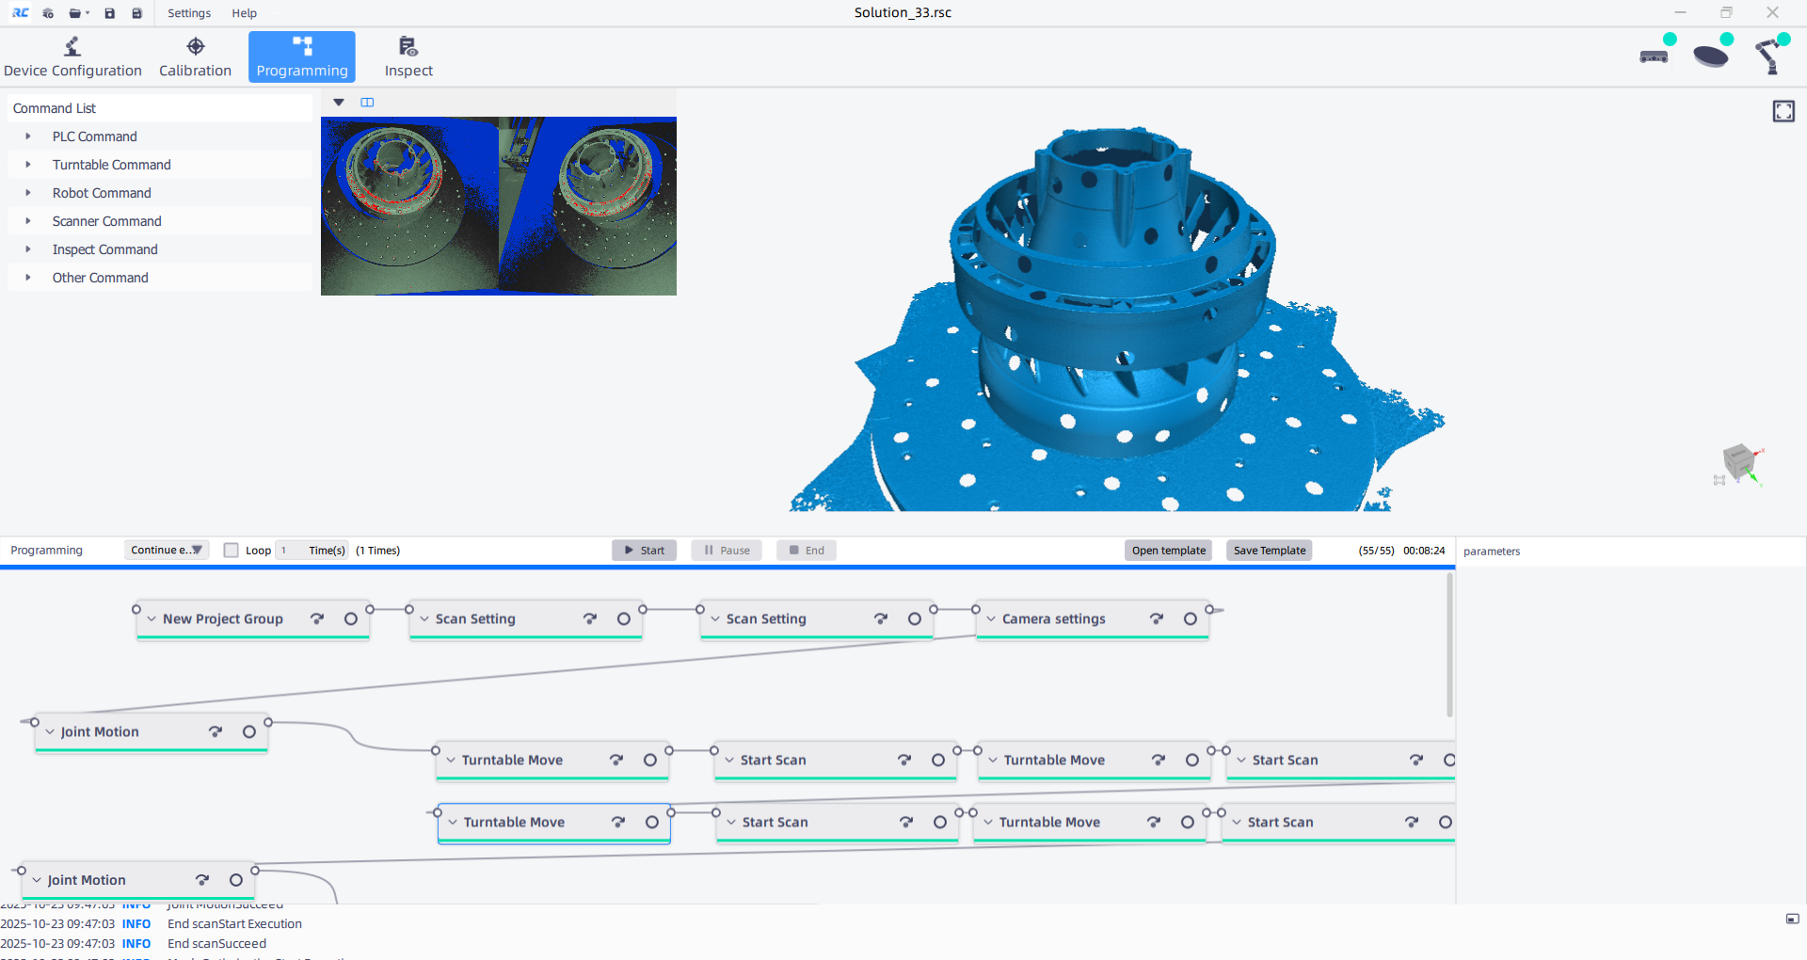Click the Save Template button
The height and width of the screenshot is (960, 1807).
pos(1269,551)
